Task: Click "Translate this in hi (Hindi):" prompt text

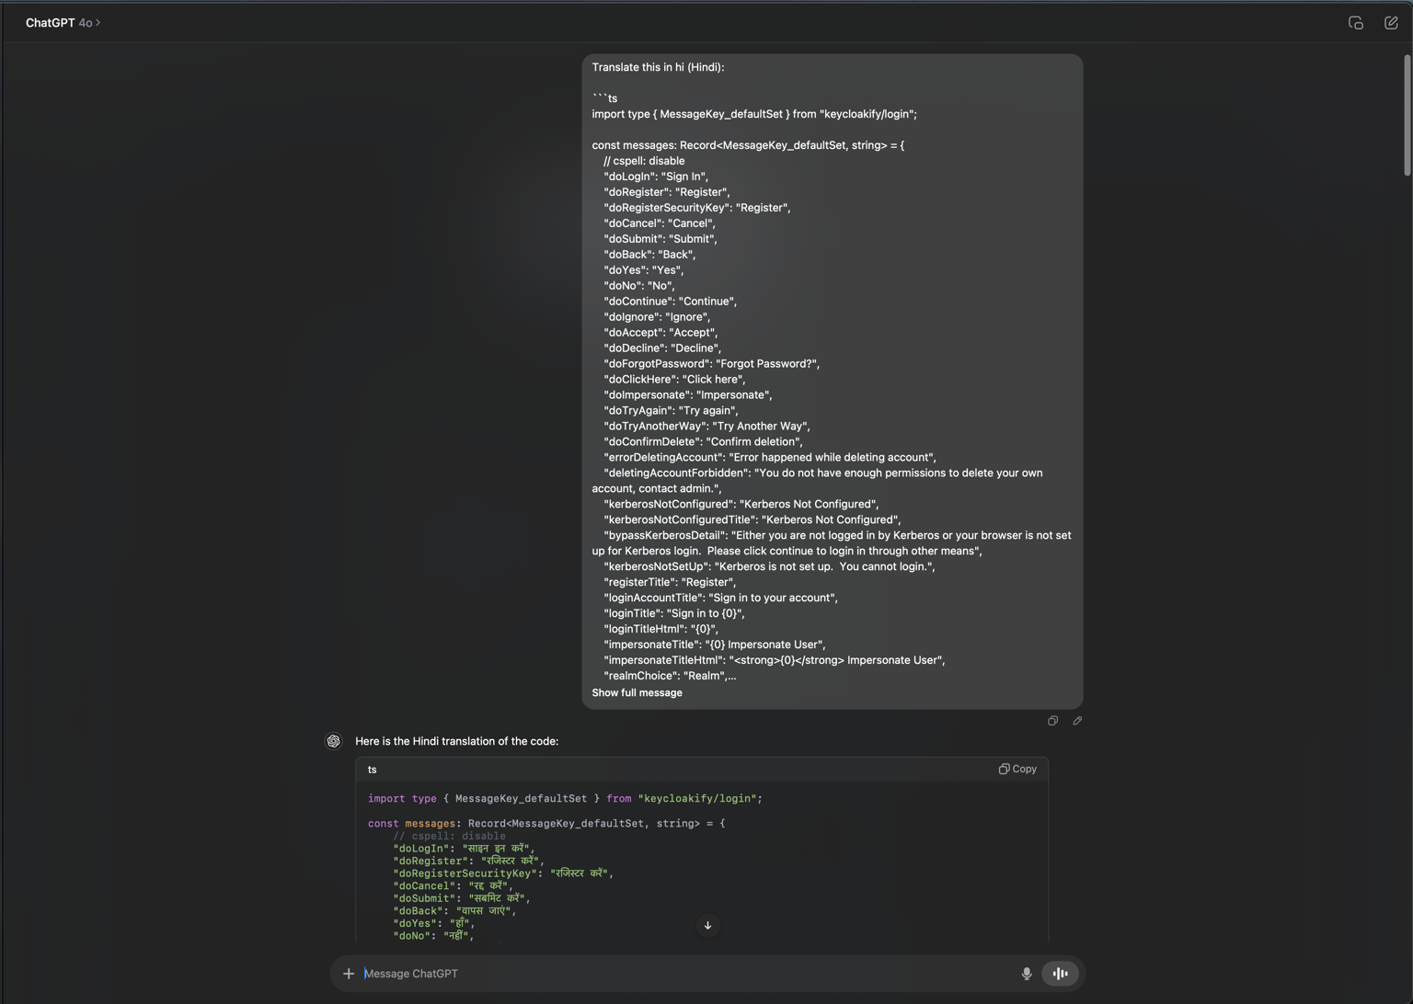Action: (x=658, y=67)
